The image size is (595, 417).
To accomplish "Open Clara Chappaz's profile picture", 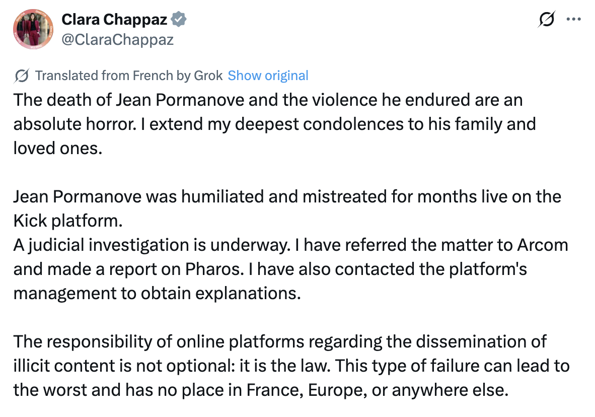I will [33, 29].
